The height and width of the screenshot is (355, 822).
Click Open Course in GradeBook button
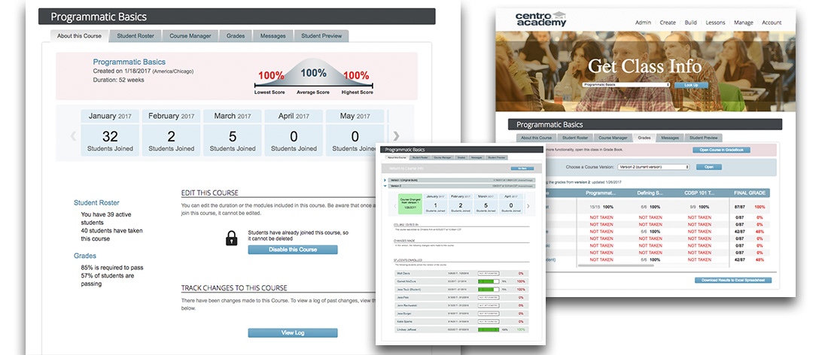click(x=720, y=150)
